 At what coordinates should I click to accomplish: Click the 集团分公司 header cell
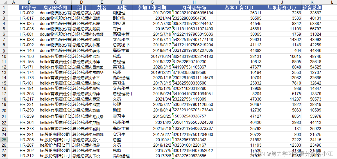55,8
